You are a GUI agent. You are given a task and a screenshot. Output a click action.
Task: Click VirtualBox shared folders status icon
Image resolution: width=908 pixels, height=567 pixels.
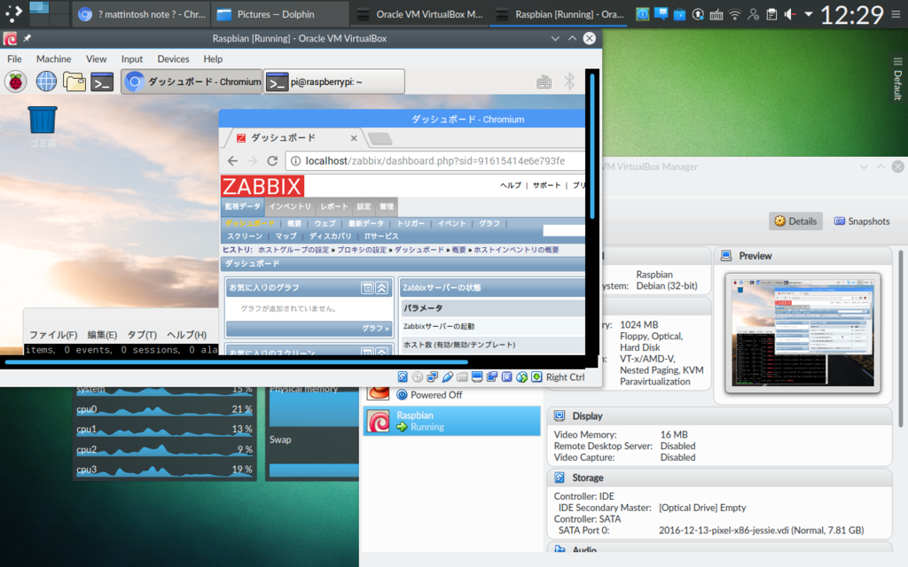coord(462,377)
